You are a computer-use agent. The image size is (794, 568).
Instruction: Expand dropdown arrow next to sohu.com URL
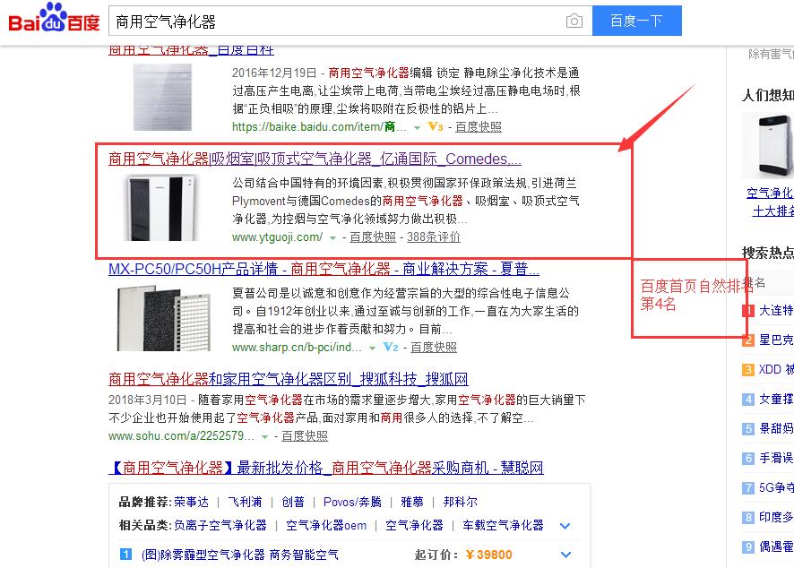(x=265, y=436)
